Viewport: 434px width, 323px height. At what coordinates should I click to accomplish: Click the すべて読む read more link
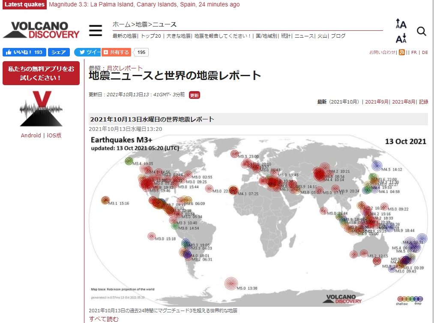[x=104, y=319]
